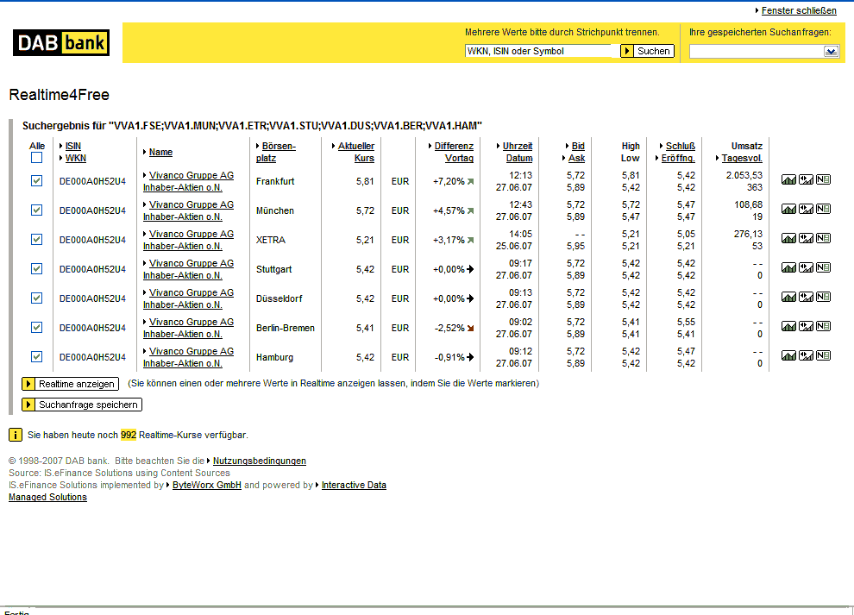Open chart comparison icon for Düsseldorf row
This screenshot has height=615, width=854.
tap(806, 298)
